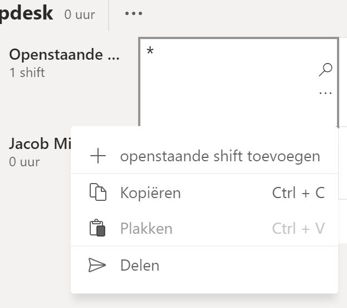Click the plus icon for adding open shift
347x308 pixels.
(x=98, y=156)
